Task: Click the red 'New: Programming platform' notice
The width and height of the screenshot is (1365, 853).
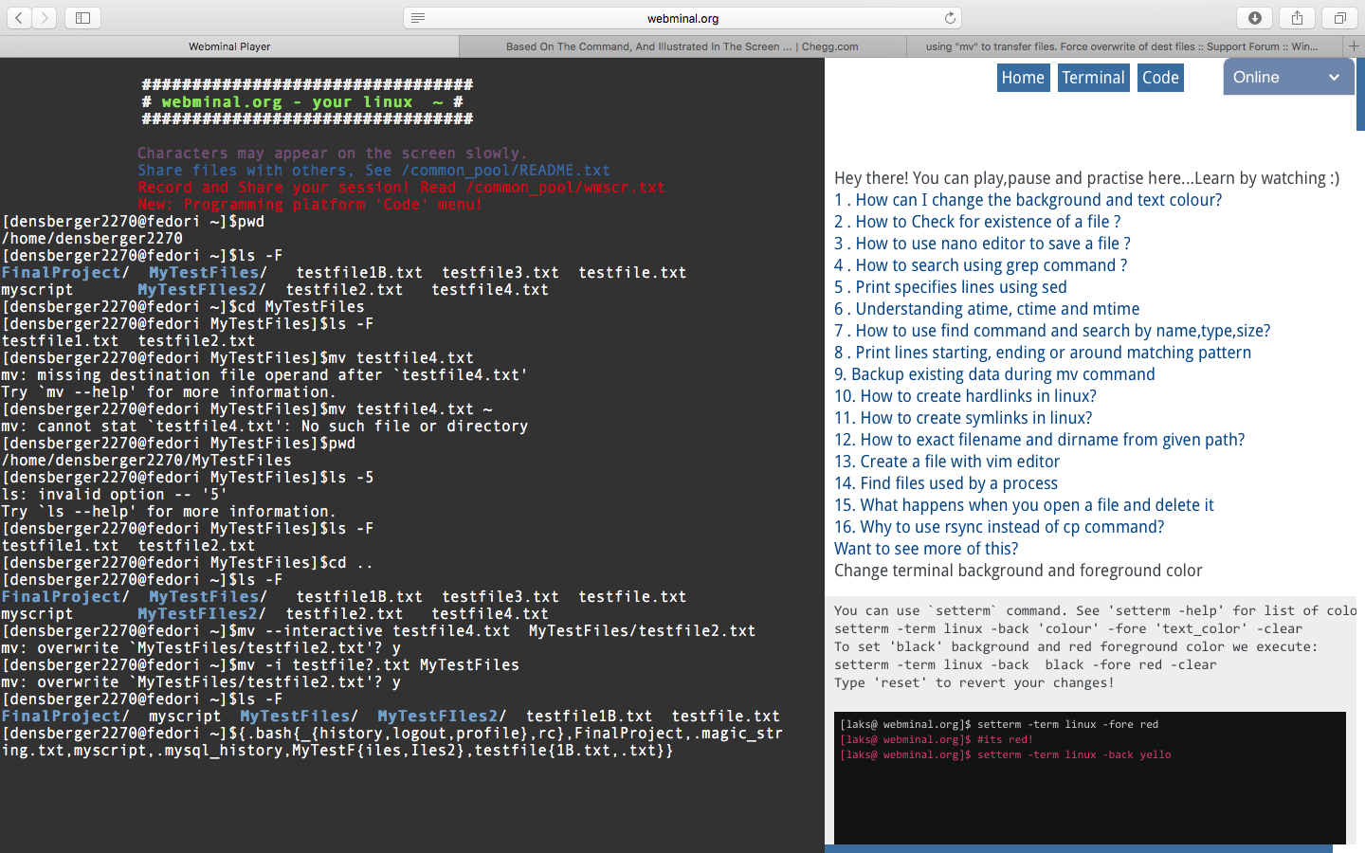Action: click(x=310, y=205)
